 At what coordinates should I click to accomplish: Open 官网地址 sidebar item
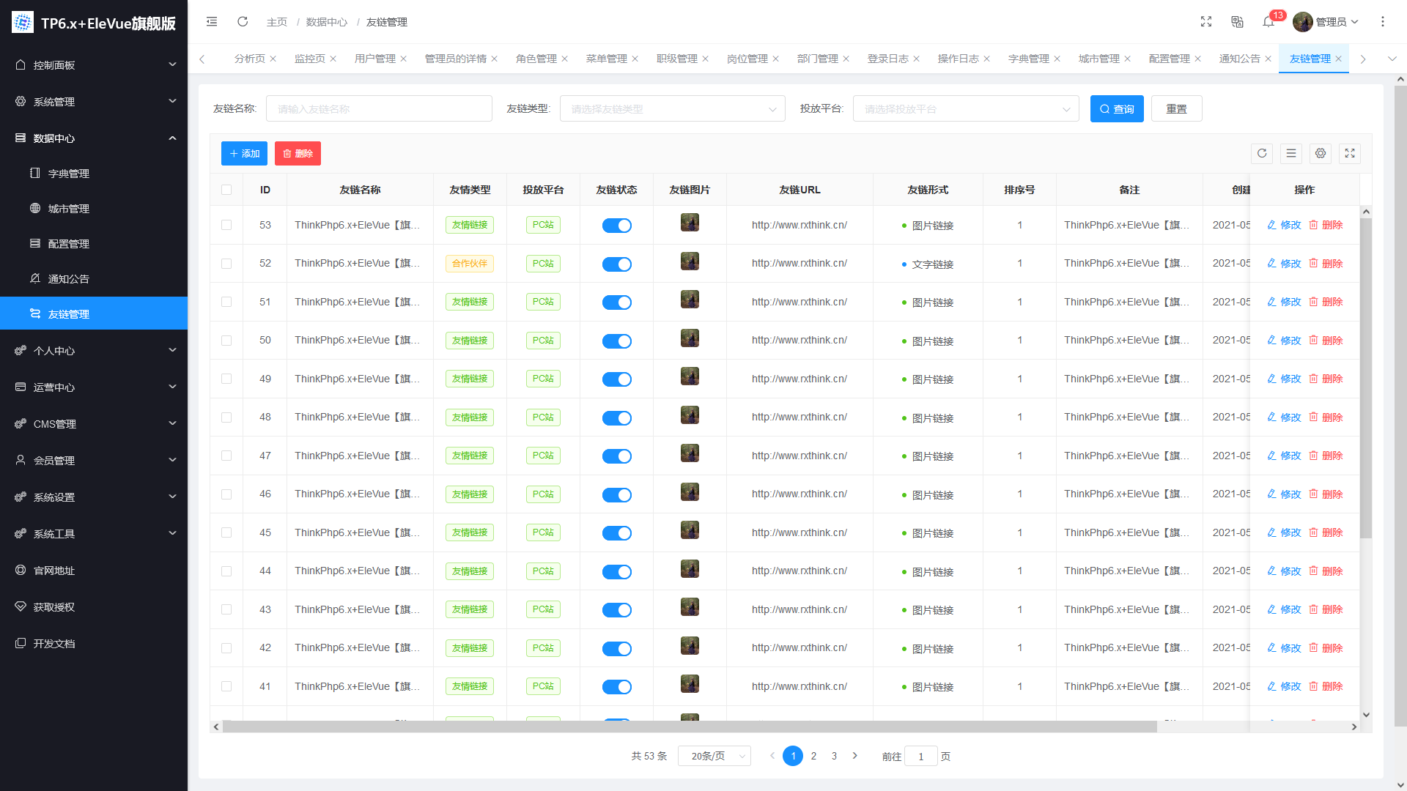(x=94, y=571)
